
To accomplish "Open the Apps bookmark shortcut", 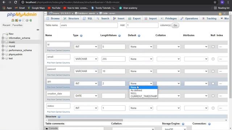I will point(7,8).
